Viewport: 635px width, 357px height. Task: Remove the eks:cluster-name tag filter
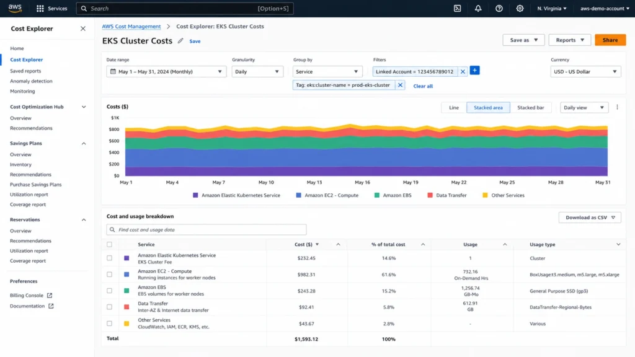point(400,85)
